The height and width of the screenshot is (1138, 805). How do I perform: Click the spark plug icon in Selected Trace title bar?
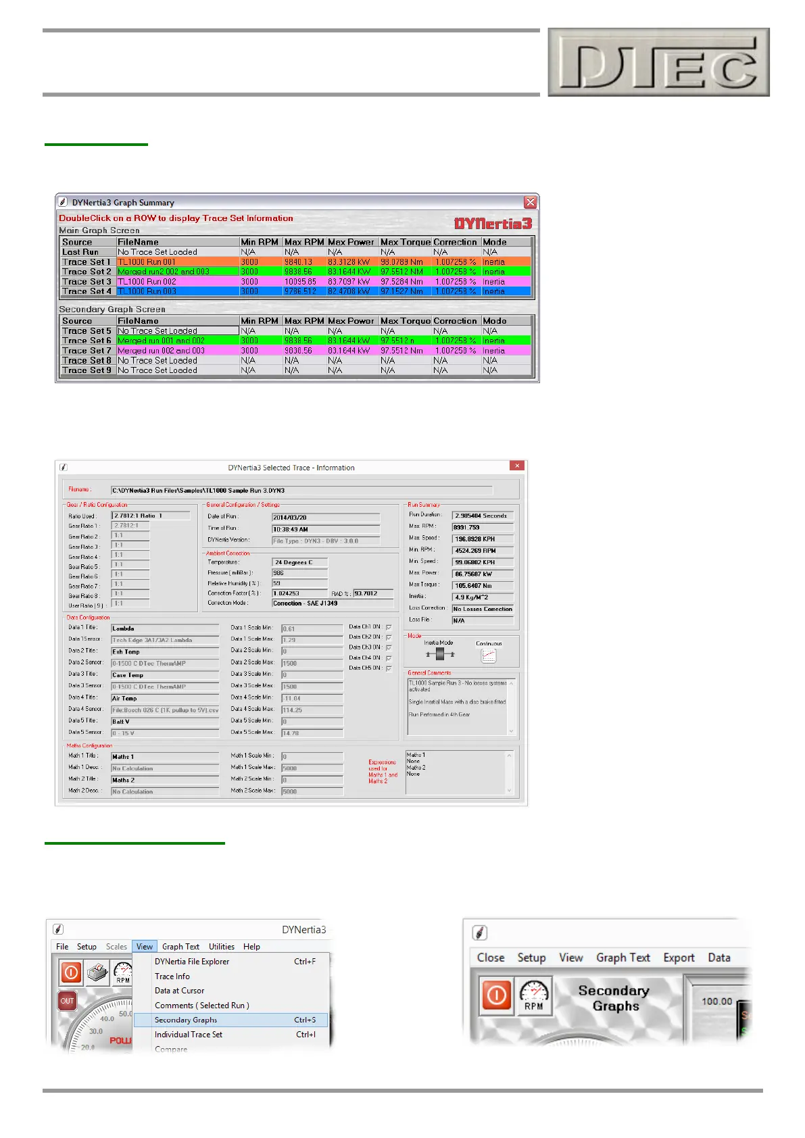(x=64, y=467)
